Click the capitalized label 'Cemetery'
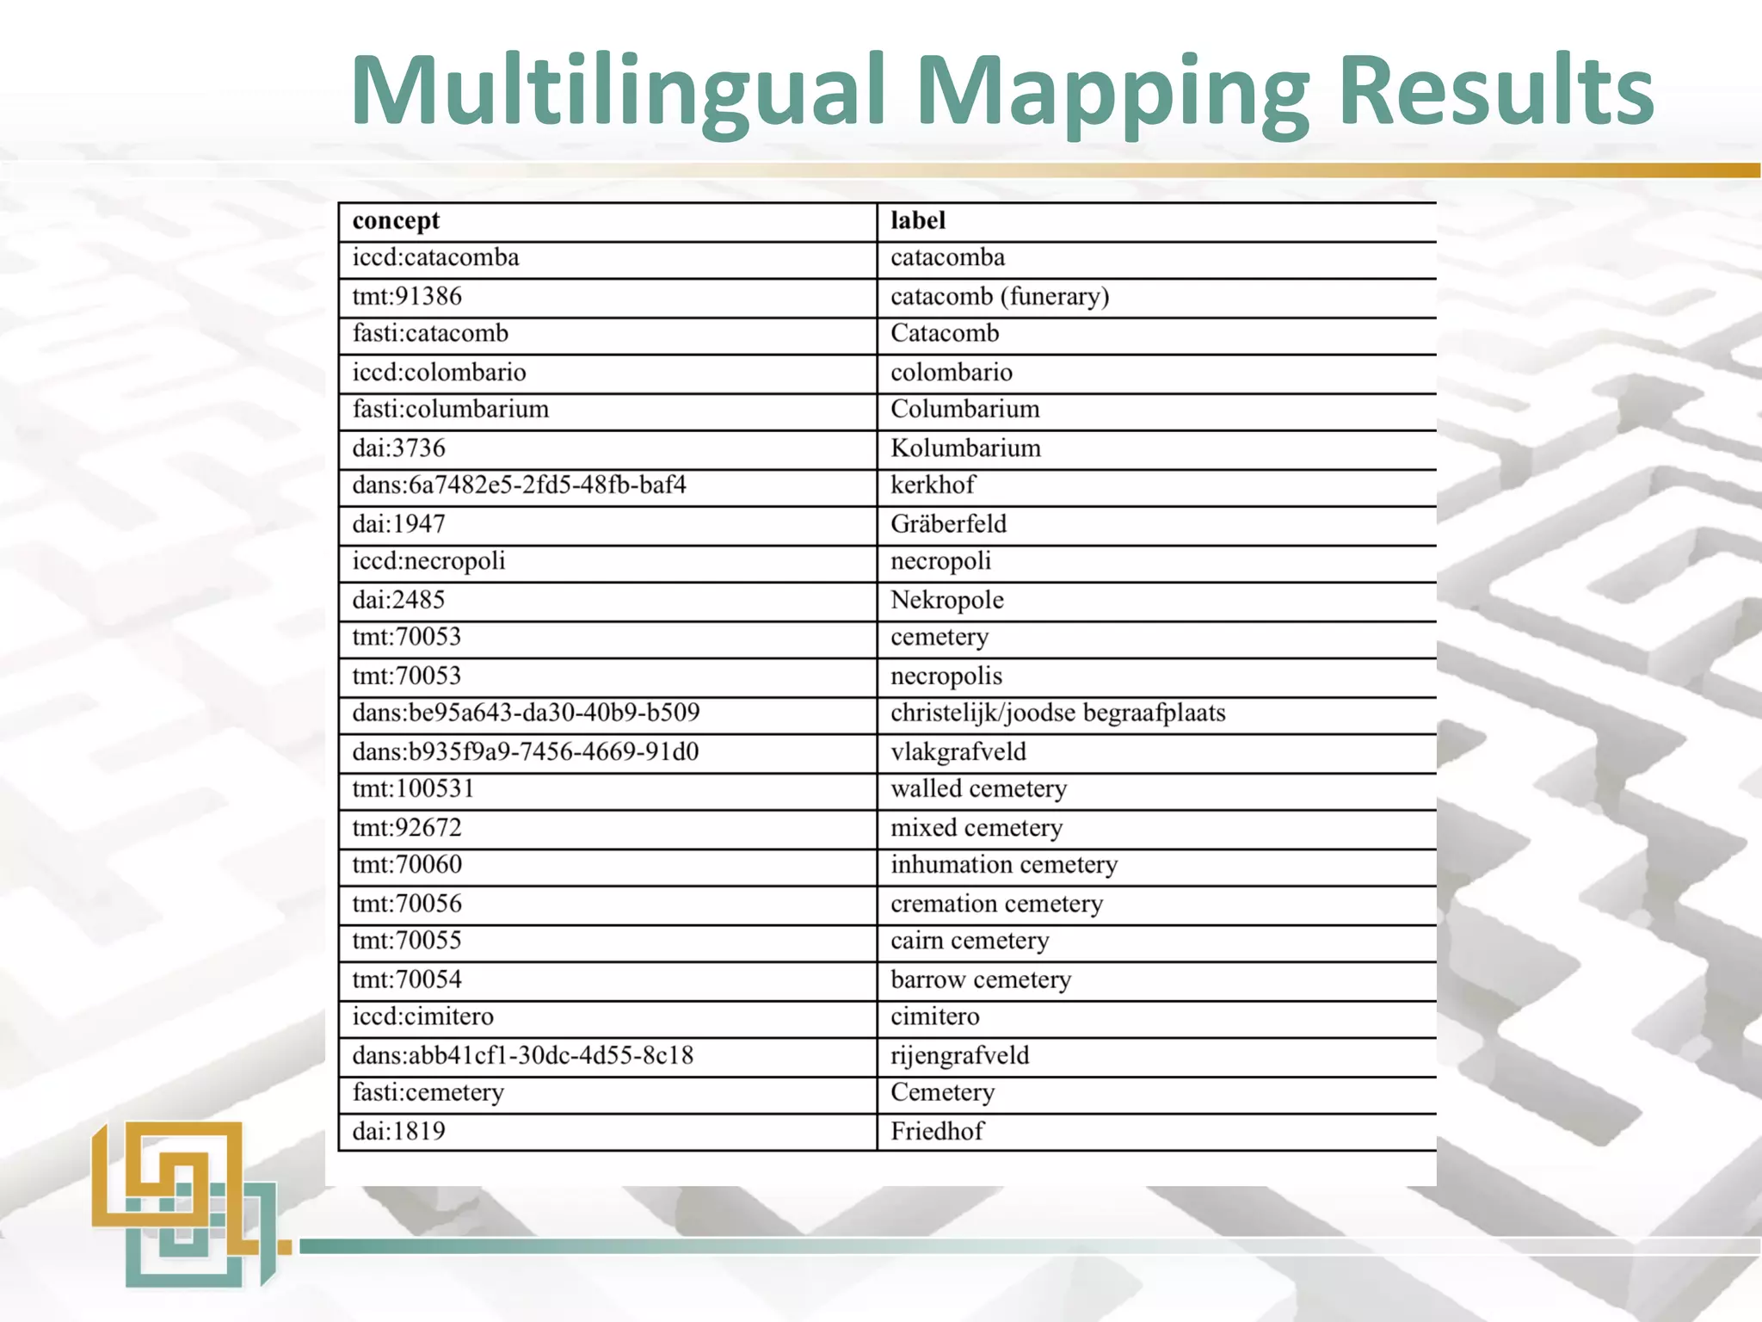1762x1322 pixels. (942, 1093)
